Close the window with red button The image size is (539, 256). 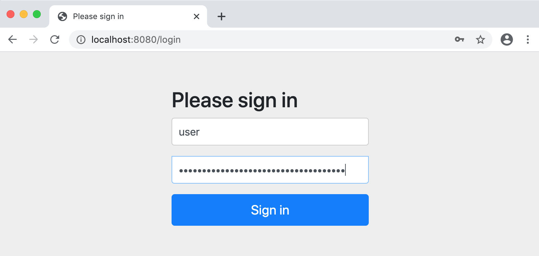(x=11, y=14)
